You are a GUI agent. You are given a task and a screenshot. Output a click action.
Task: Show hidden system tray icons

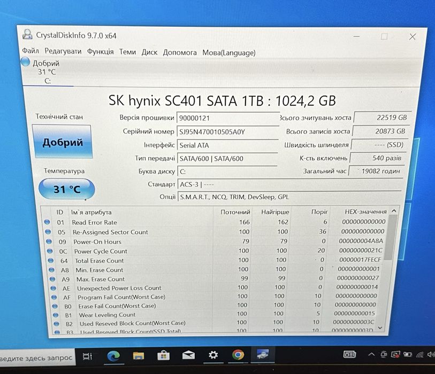(371, 354)
